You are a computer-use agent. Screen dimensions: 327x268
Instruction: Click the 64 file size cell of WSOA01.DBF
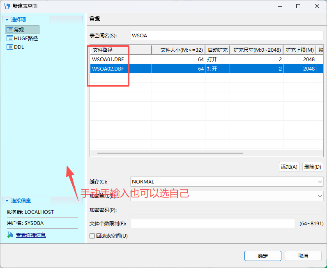tap(179, 60)
